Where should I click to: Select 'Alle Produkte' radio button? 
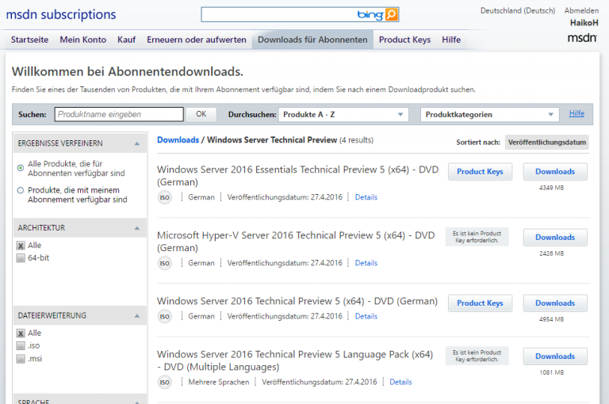pos(21,168)
